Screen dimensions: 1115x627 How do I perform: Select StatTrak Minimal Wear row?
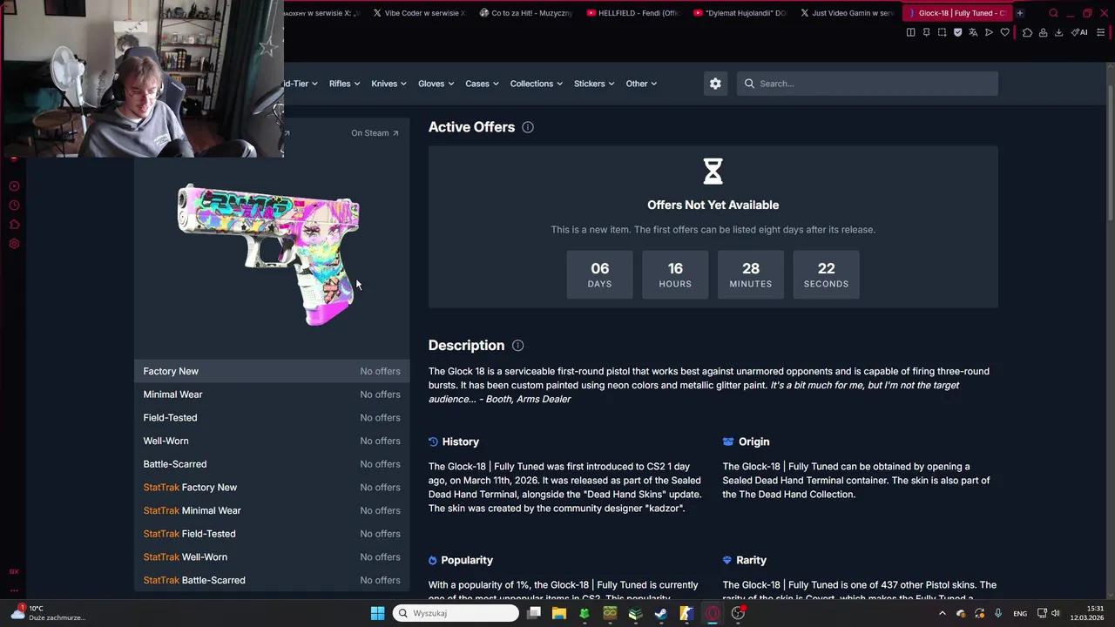(x=272, y=510)
